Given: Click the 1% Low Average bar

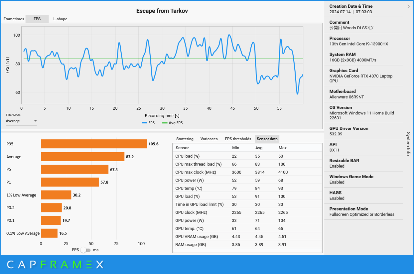Looking at the screenshot, I should point(56,195).
